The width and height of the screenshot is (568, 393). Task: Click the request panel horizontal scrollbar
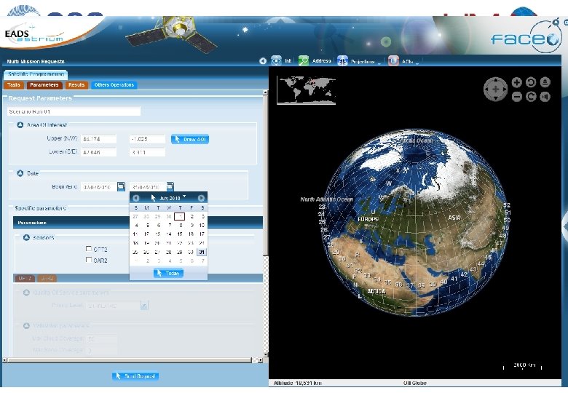pyautogui.click(x=130, y=360)
